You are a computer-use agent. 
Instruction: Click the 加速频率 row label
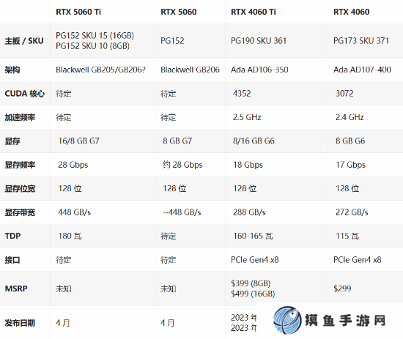(x=20, y=117)
